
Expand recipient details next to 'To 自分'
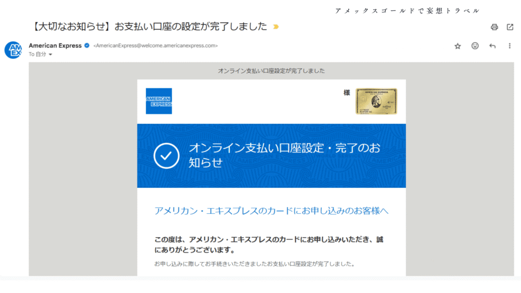(x=51, y=55)
